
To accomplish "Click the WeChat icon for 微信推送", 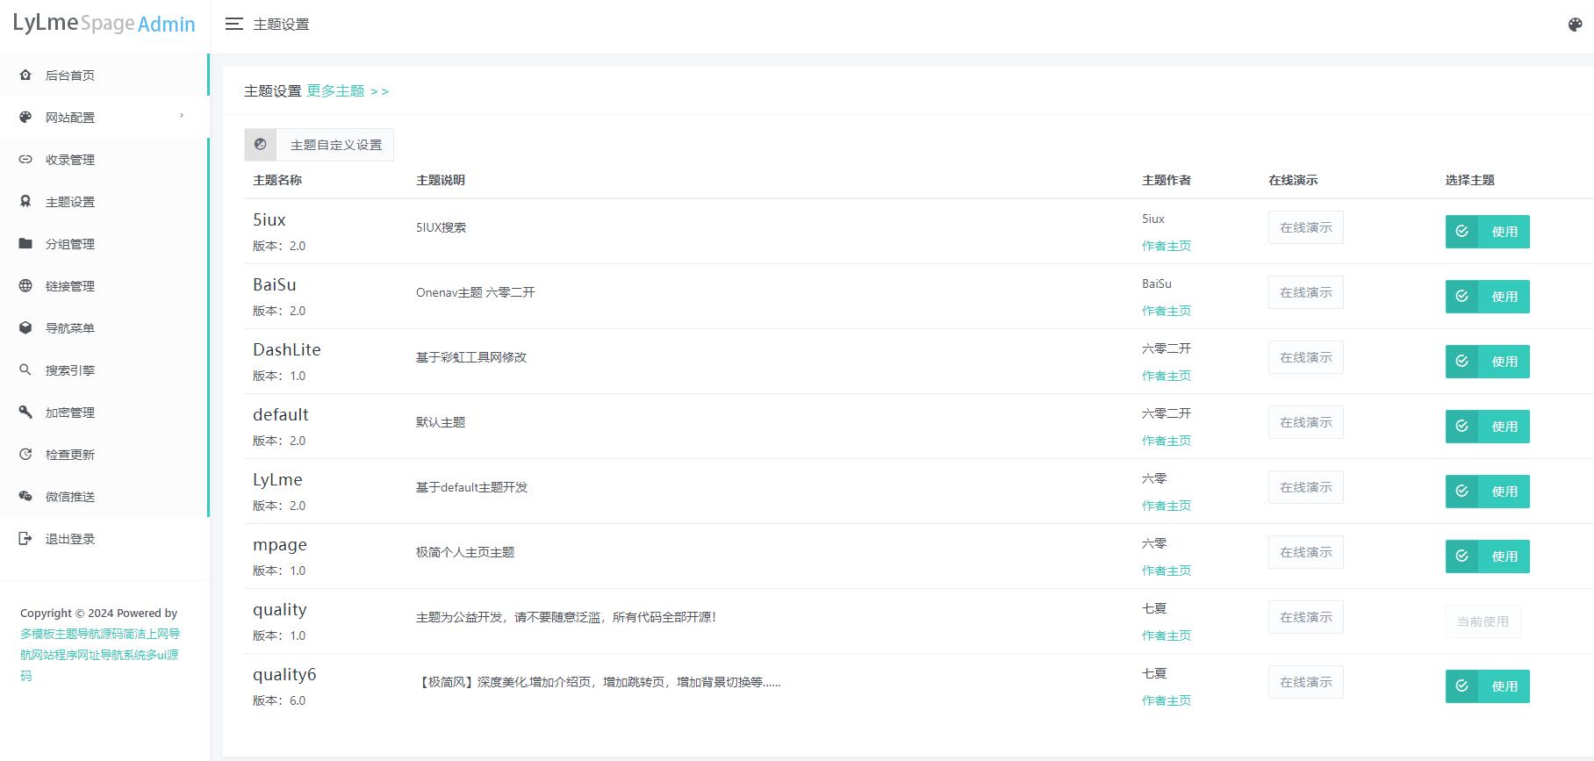I will coord(25,497).
